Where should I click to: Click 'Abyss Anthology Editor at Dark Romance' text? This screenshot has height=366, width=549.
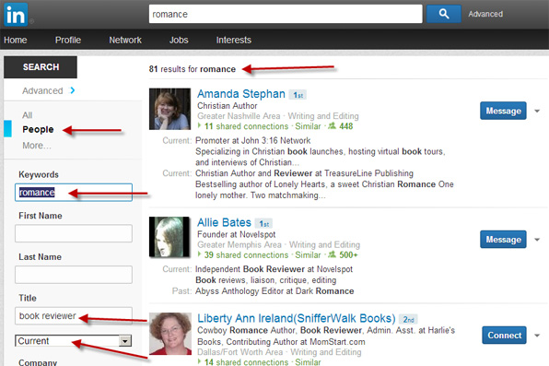(x=274, y=291)
